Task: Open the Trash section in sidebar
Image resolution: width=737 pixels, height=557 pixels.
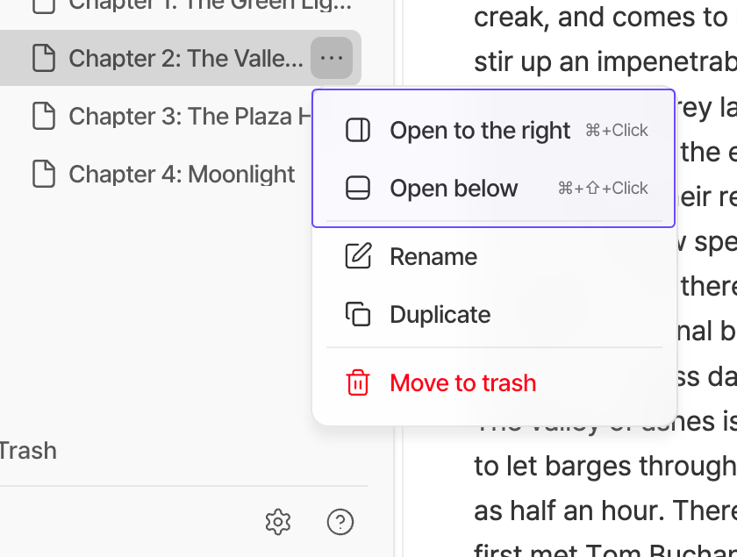Action: pos(28,451)
